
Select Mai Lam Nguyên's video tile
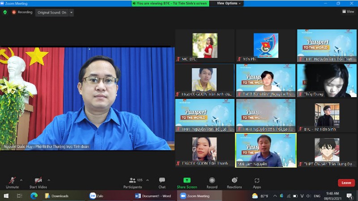point(266,150)
